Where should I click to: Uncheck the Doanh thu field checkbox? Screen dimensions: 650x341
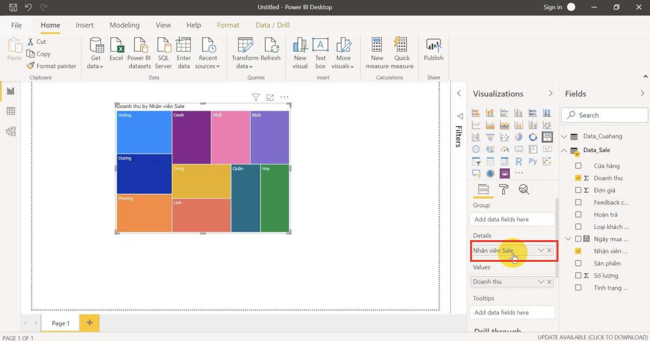[x=578, y=178]
